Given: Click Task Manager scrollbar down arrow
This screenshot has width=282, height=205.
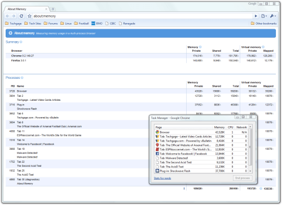Looking at the screenshot, I should click(x=250, y=171).
